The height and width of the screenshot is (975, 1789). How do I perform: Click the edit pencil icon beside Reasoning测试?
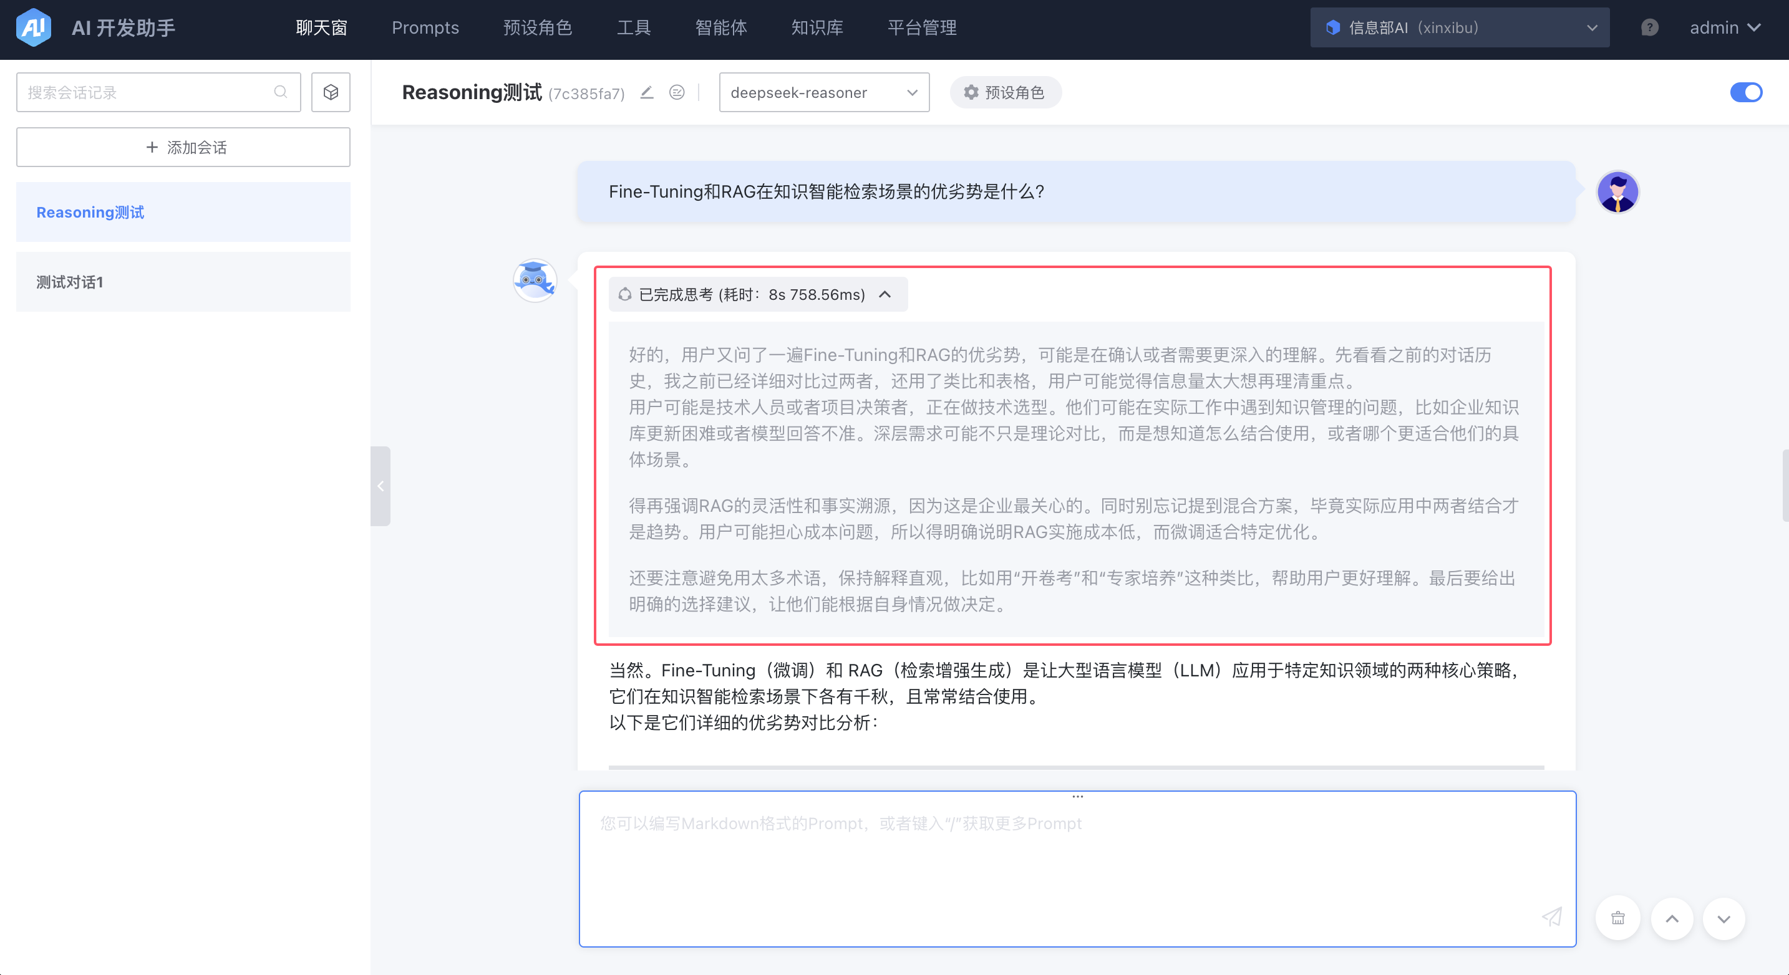click(x=647, y=92)
